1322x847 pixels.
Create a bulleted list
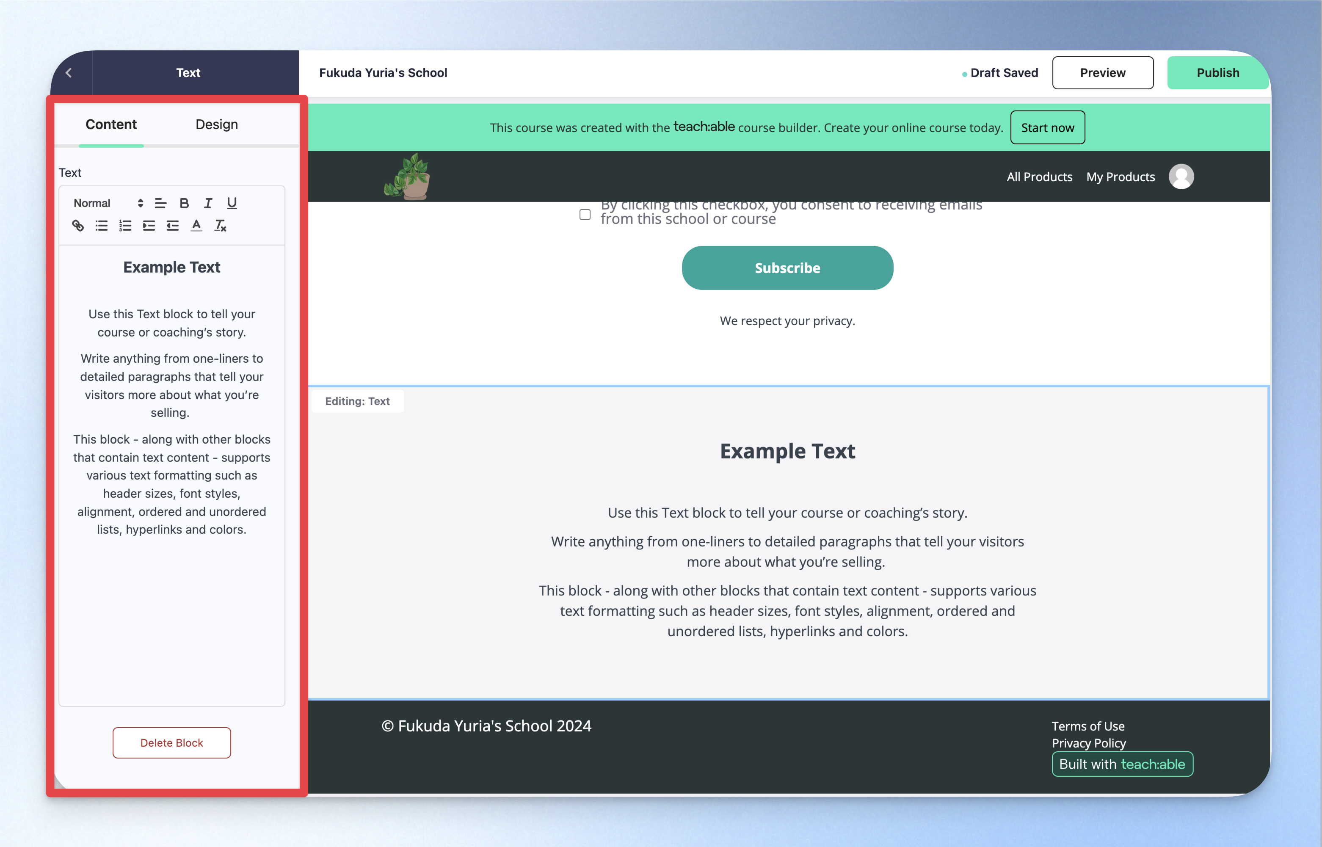click(x=102, y=226)
